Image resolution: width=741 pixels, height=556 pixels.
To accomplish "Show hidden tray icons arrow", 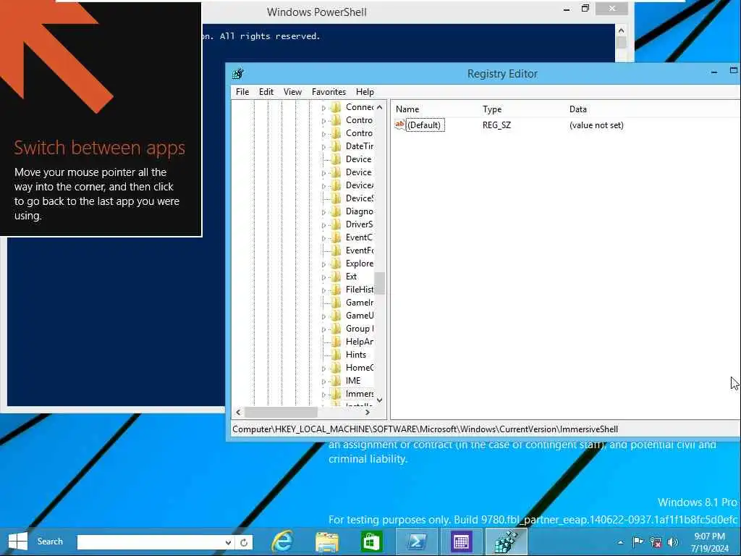I will (x=620, y=542).
